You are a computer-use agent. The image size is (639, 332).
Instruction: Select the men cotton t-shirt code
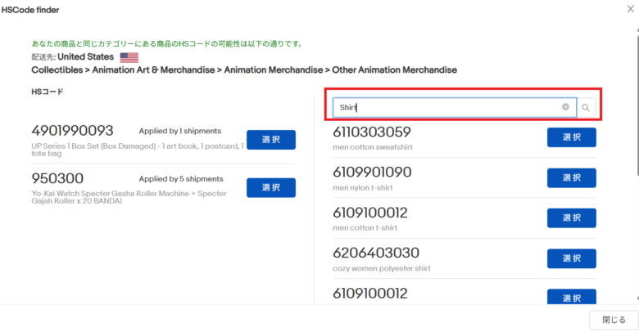coord(571,218)
